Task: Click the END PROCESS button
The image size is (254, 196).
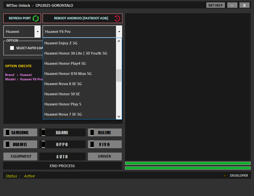Action: (x=63, y=166)
